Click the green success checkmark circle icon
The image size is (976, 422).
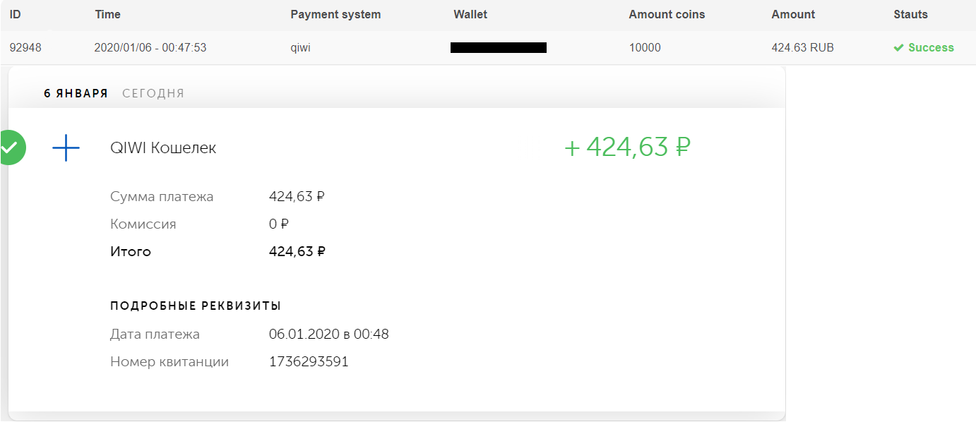(x=11, y=148)
